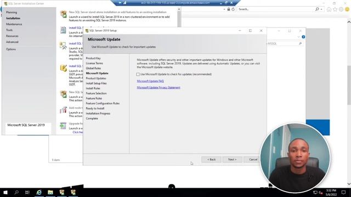Click New SQL Server stand-alone installation icon
The image size is (351, 197).
coord(64,14)
